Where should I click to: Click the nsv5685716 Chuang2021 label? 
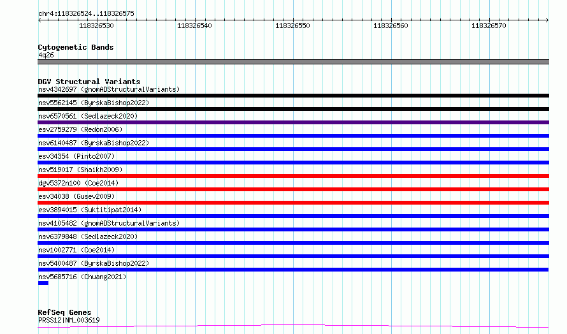click(x=82, y=277)
